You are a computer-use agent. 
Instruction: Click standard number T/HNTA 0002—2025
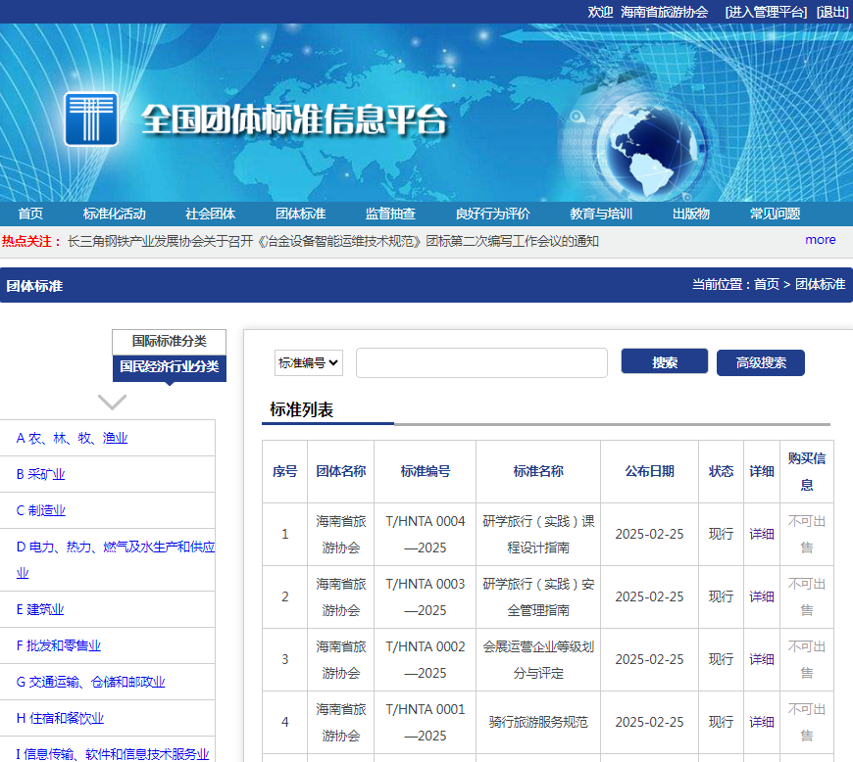(426, 659)
